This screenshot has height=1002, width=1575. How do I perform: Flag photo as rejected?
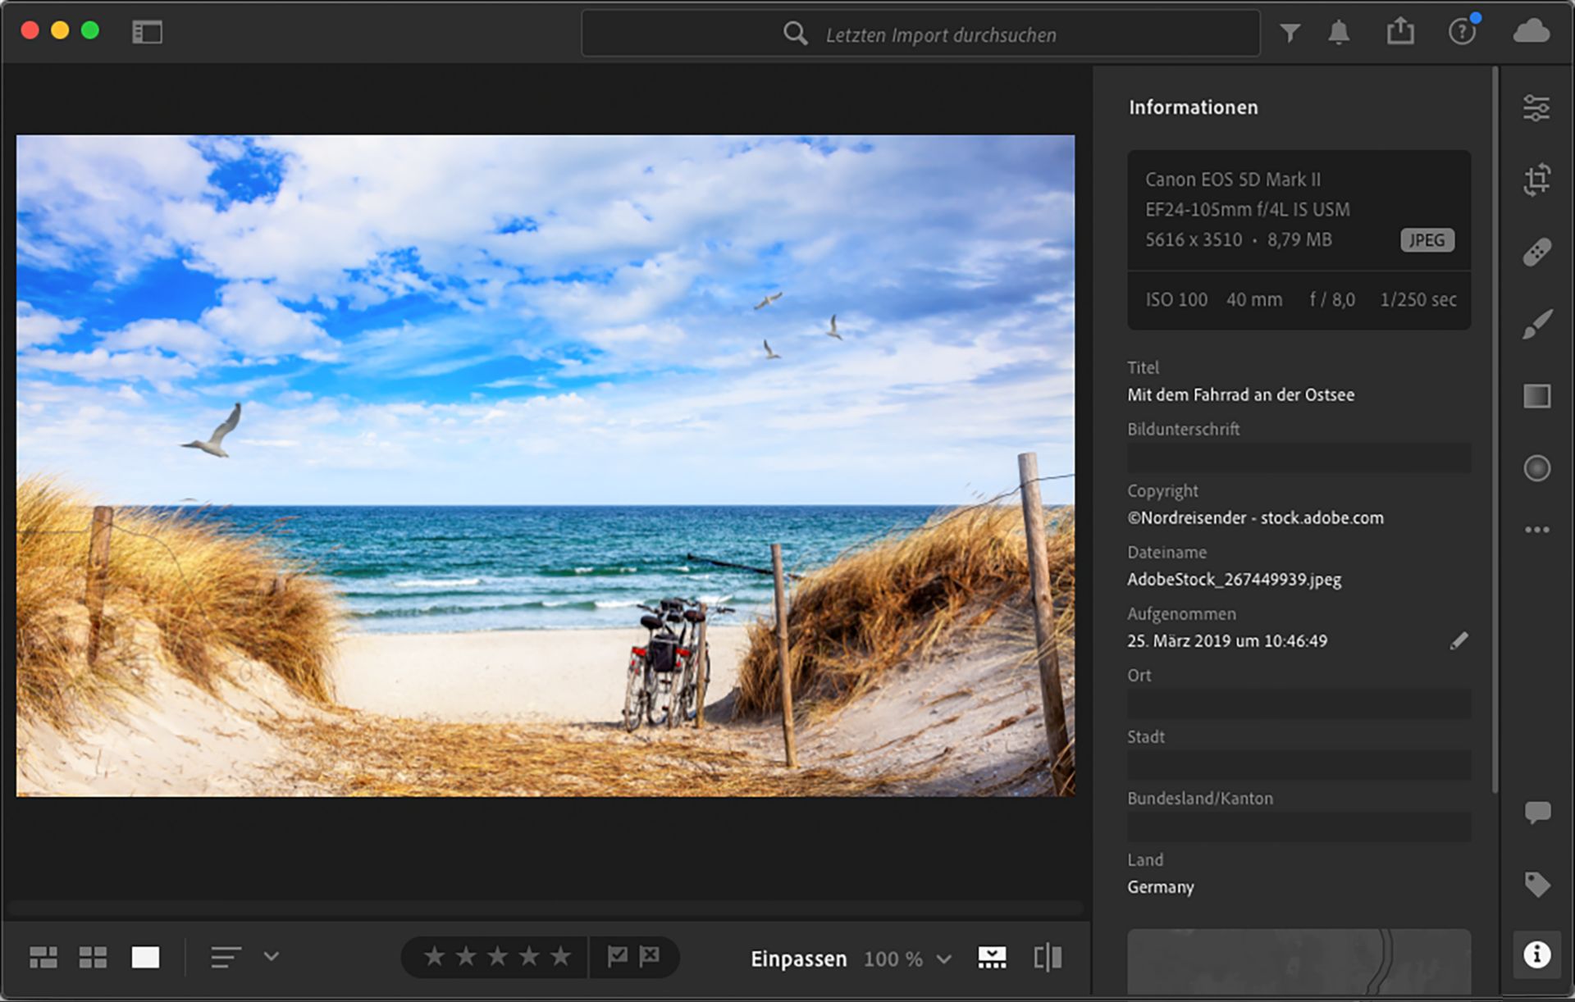(x=650, y=956)
